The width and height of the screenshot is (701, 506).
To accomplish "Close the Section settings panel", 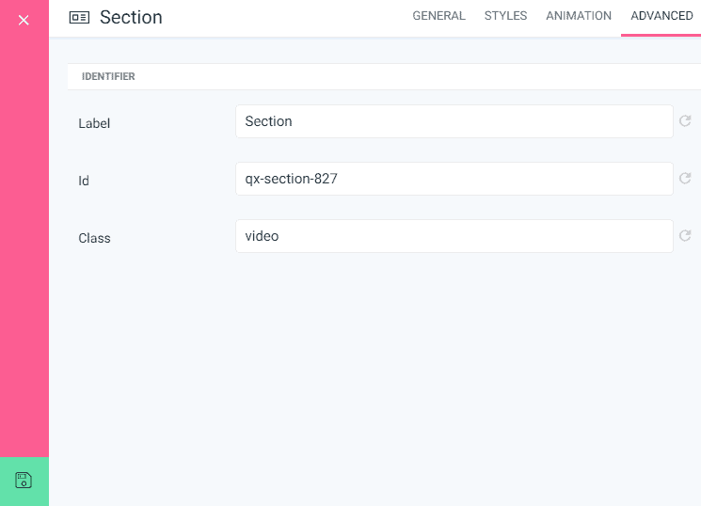I will [x=24, y=20].
